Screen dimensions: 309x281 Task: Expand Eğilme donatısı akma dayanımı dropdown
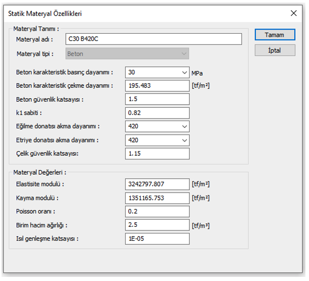[157, 126]
